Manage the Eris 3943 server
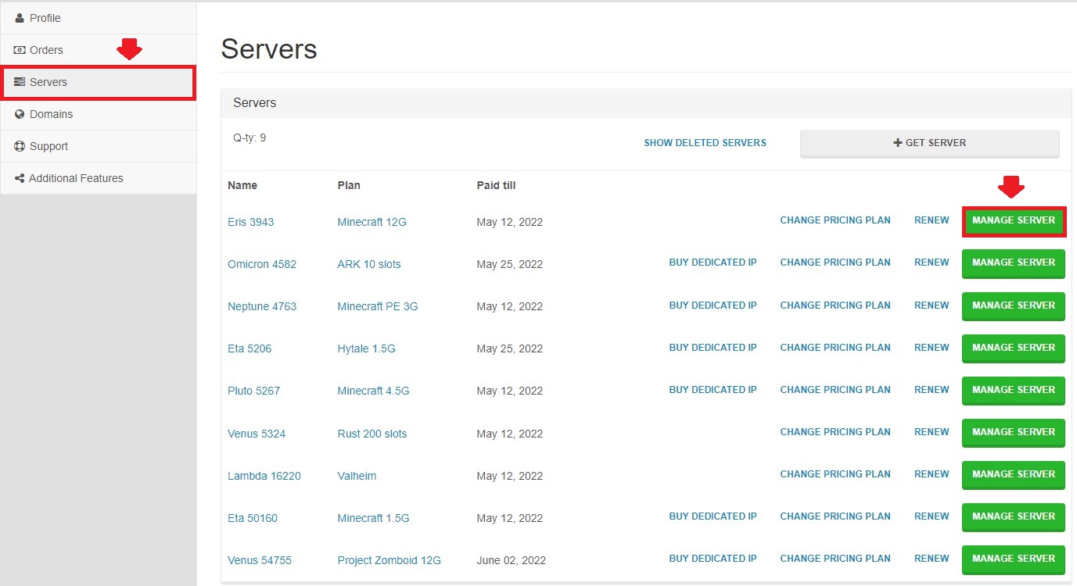The height and width of the screenshot is (586, 1077). click(1014, 220)
